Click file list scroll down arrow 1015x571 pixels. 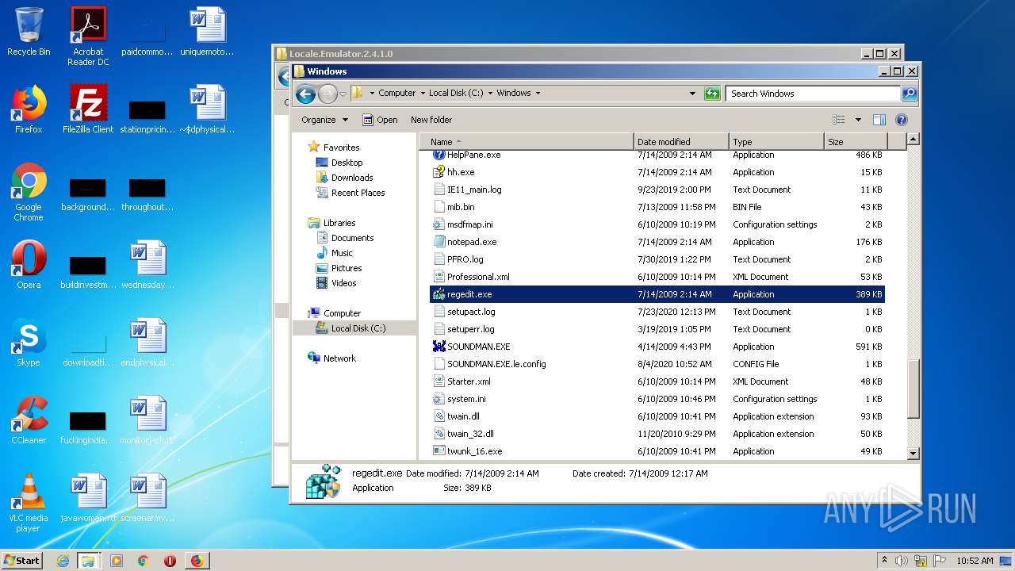[913, 453]
